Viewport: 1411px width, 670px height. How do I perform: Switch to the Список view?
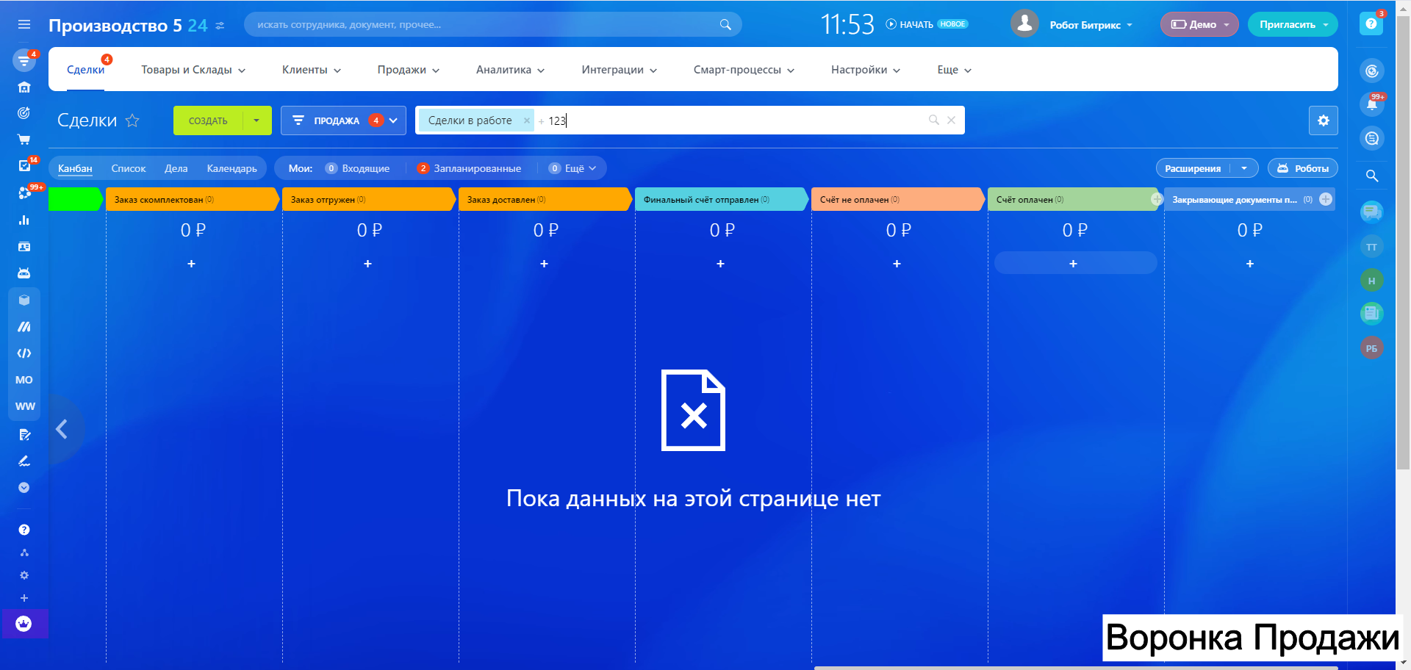pyautogui.click(x=129, y=168)
